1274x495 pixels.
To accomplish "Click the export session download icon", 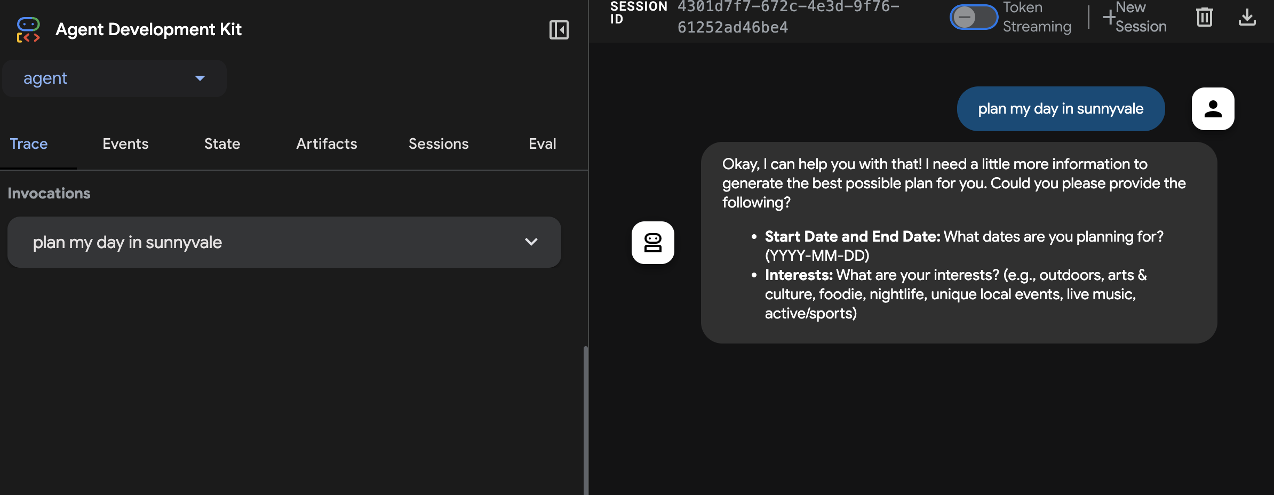I will (x=1247, y=17).
